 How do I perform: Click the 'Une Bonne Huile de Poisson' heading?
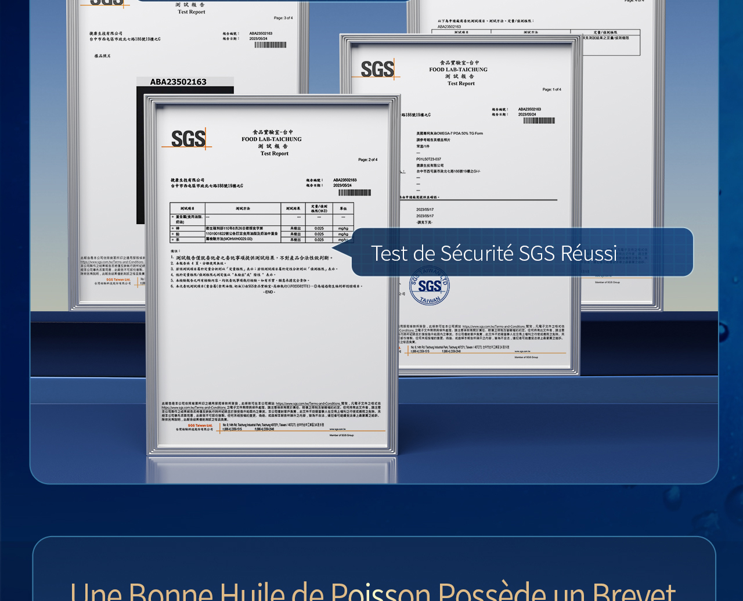373,591
